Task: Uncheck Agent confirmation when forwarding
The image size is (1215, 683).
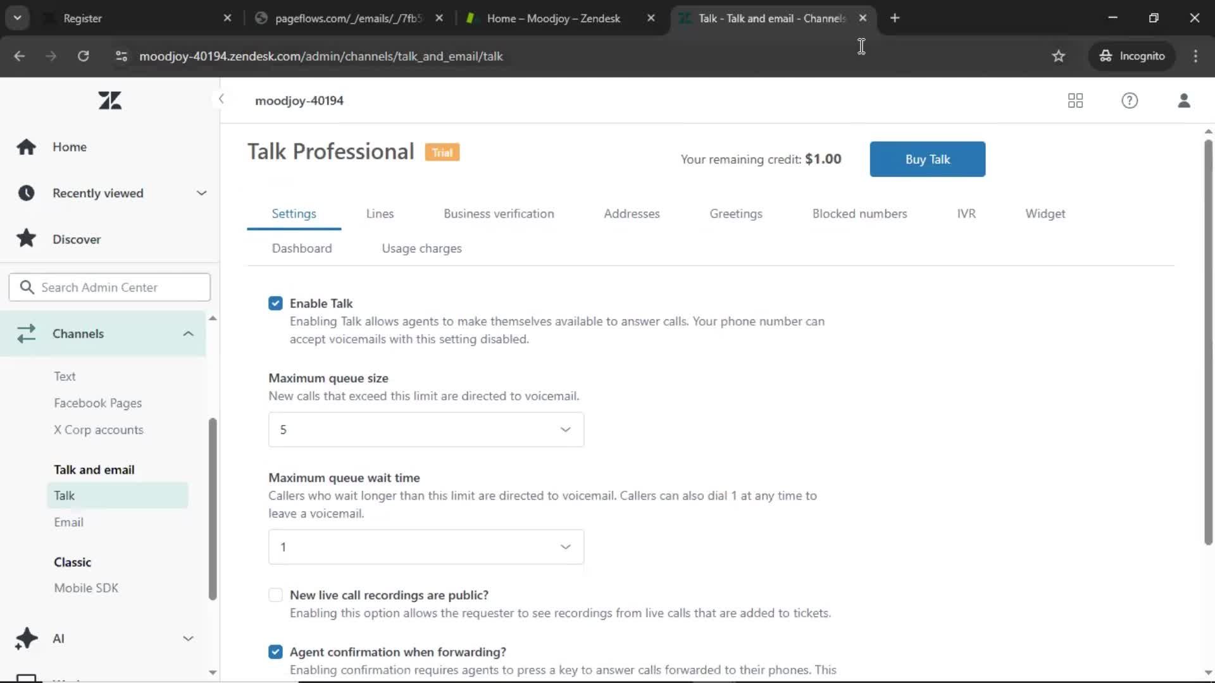Action: click(x=275, y=652)
